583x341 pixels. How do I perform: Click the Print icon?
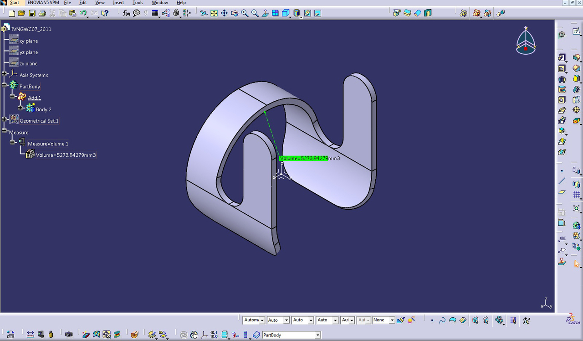coord(42,13)
